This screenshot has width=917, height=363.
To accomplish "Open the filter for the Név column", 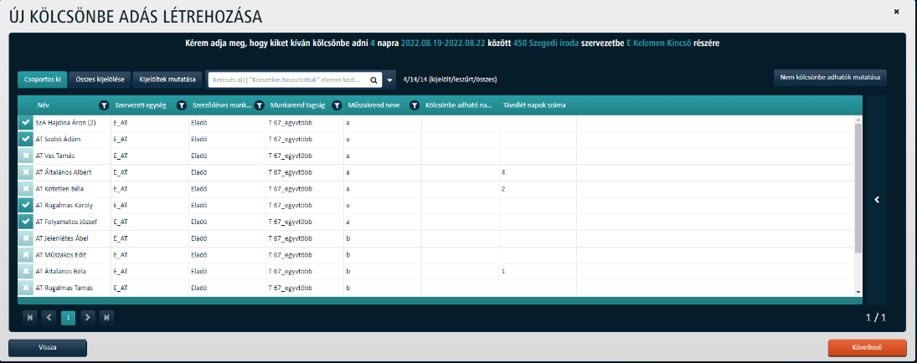I will click(x=103, y=105).
